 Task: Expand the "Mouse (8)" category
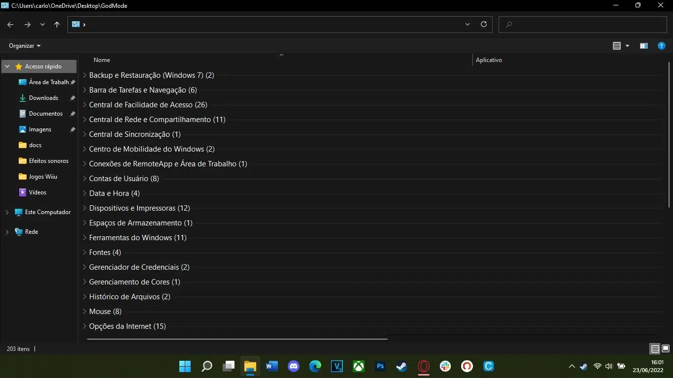(x=84, y=311)
